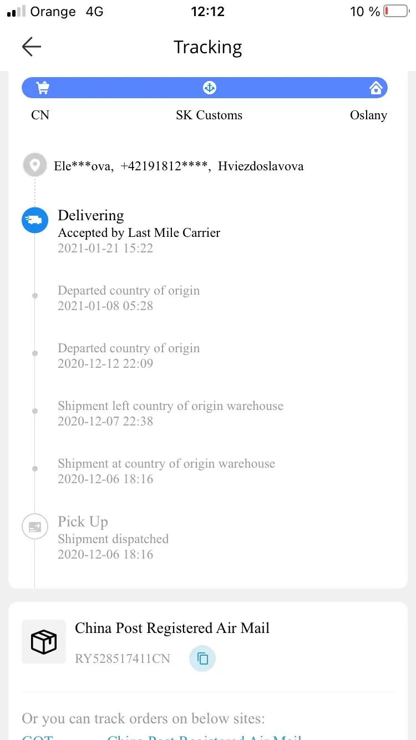This screenshot has height=740, width=416.
Task: Tap the package box icon
Action: tap(44, 642)
